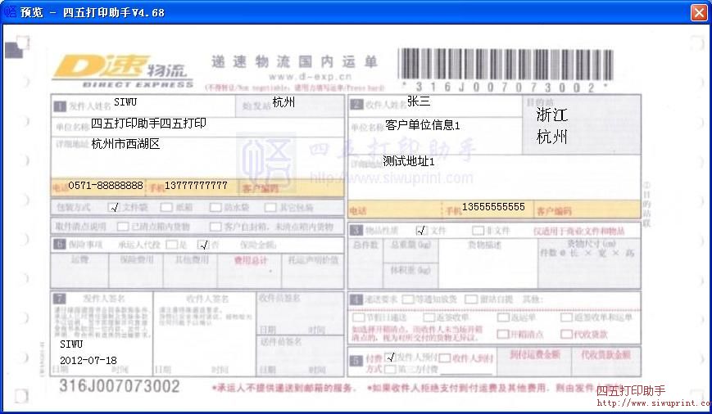
Task: Click the recipient name 张三
Action: [419, 102]
